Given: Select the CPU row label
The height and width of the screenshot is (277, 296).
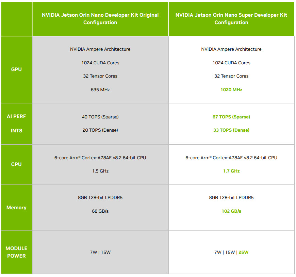Looking at the screenshot, I should pyautogui.click(x=16, y=164).
